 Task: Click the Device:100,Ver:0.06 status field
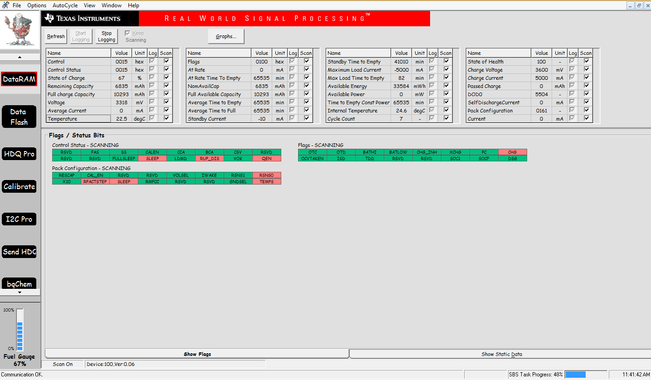[x=175, y=364]
